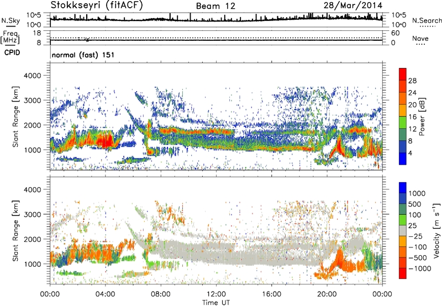Click the "28" value on power colorbar
The width and height of the screenshot is (442, 306).
coord(412,81)
